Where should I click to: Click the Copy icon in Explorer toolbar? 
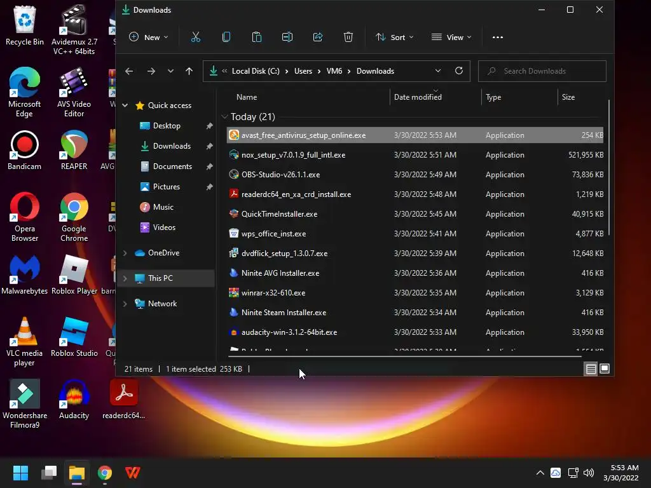(x=226, y=37)
